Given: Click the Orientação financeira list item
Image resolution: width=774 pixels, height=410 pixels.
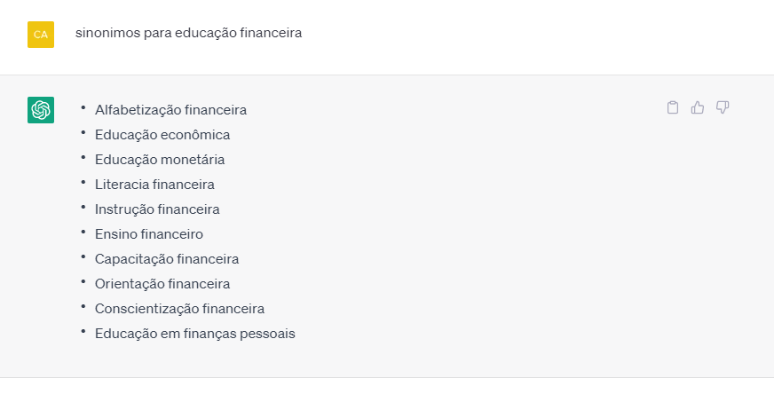Looking at the screenshot, I should coord(162,284).
